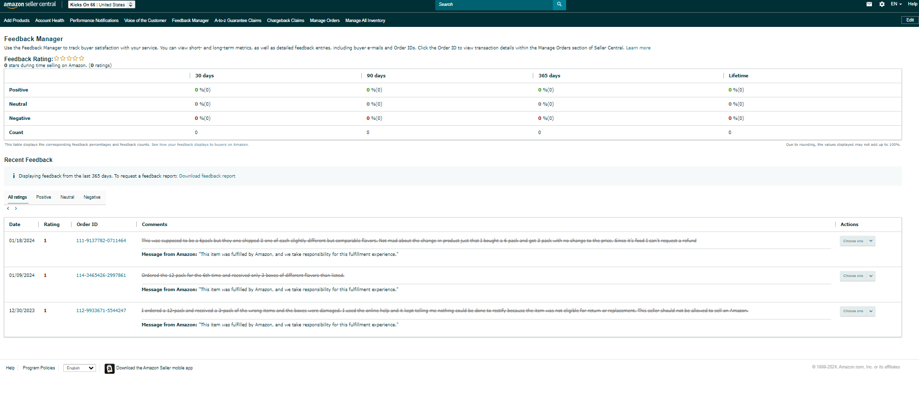The width and height of the screenshot is (919, 411).
Task: Click the 01/18/2024 date cell
Action: tap(22, 241)
